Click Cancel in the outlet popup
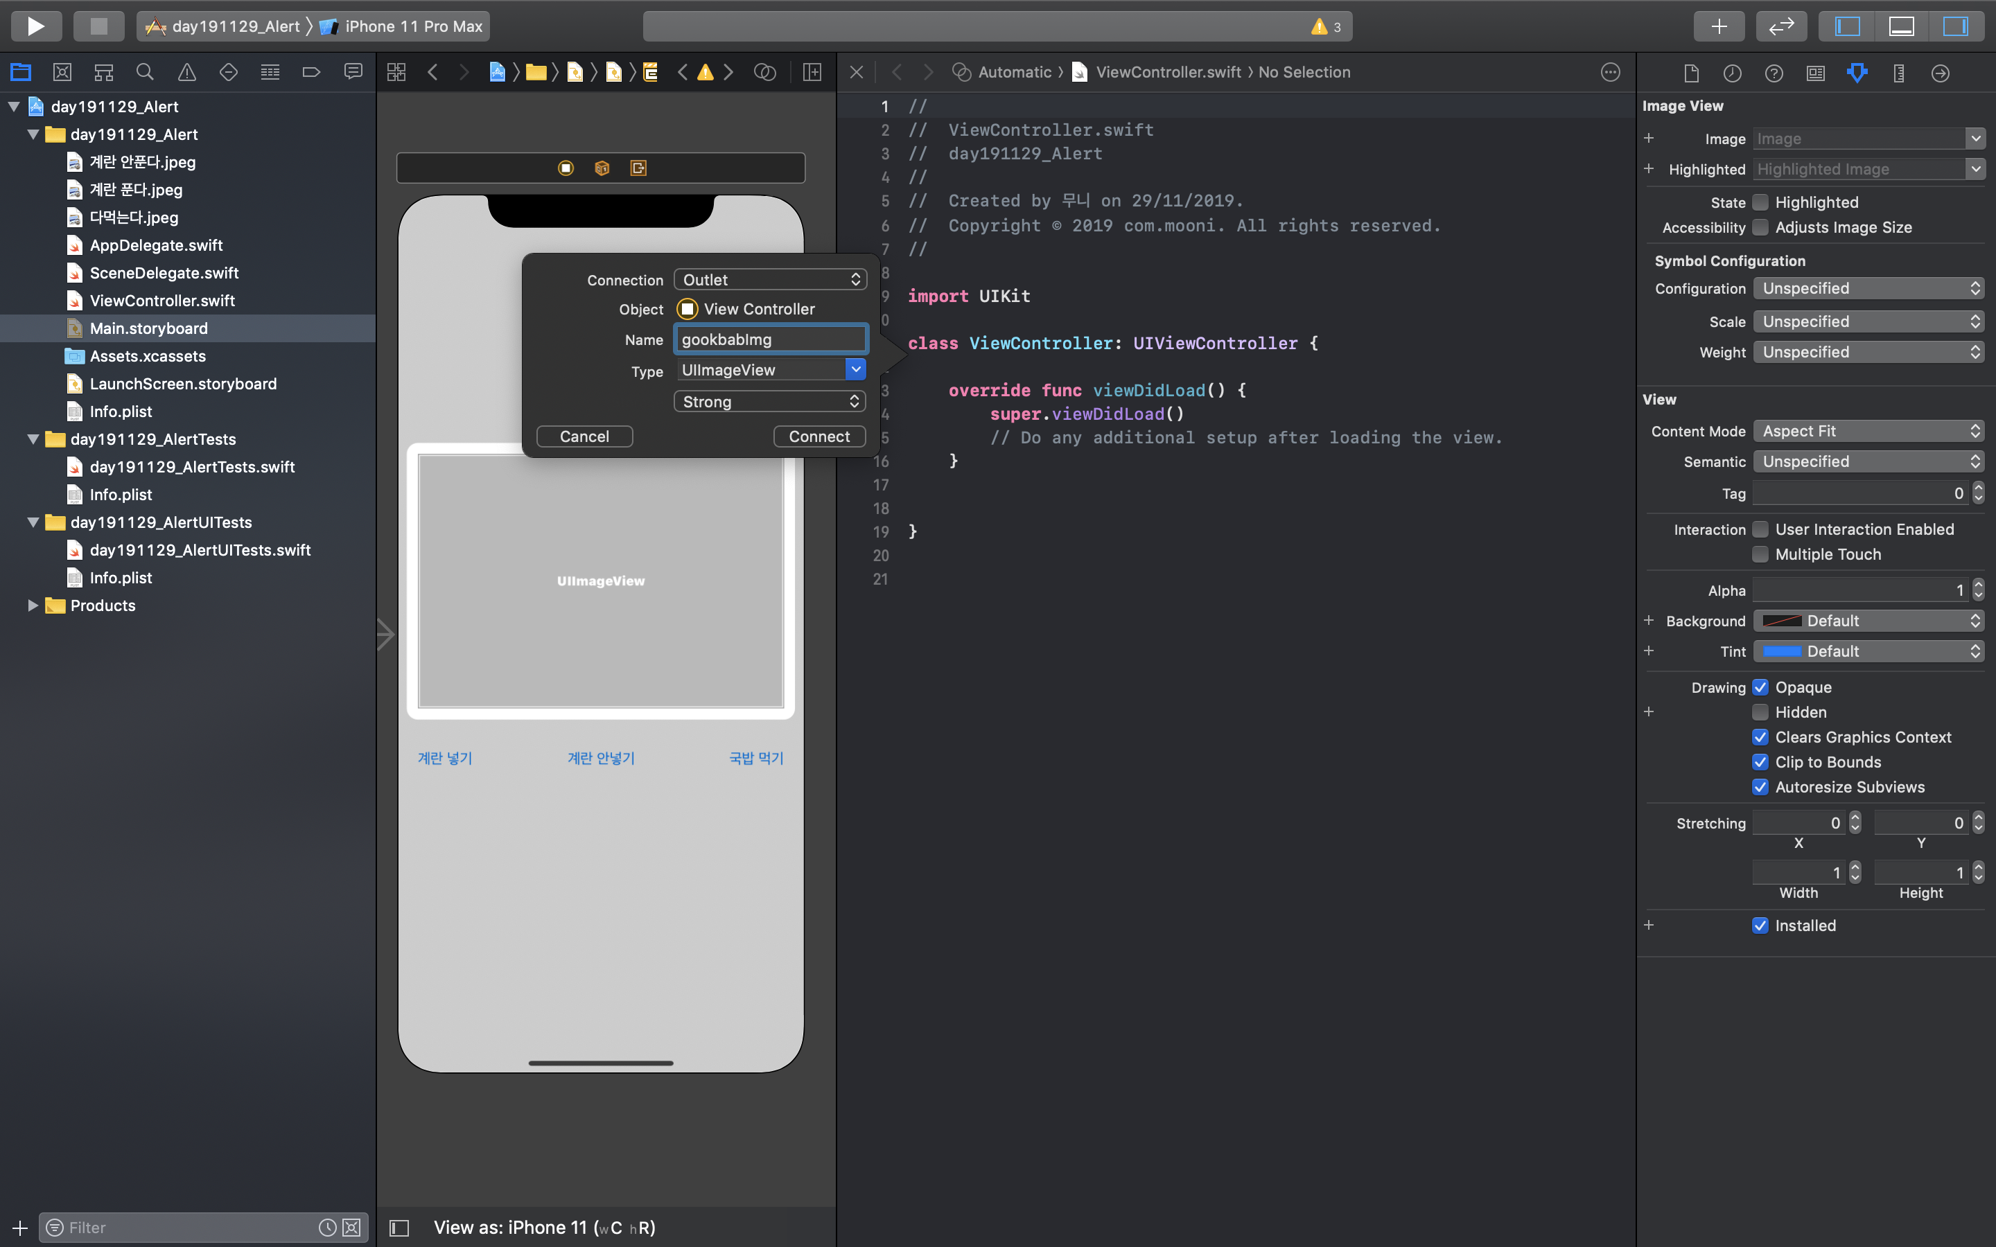The height and width of the screenshot is (1247, 1996). point(584,436)
